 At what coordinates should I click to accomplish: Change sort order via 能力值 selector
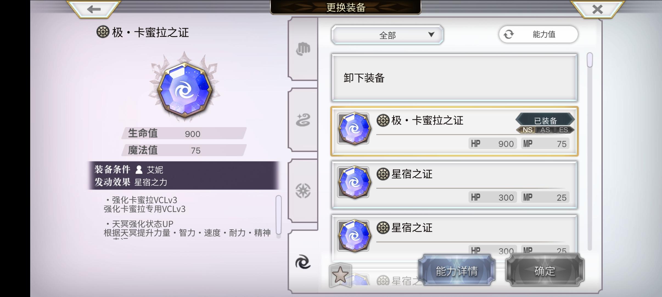pyautogui.click(x=538, y=35)
